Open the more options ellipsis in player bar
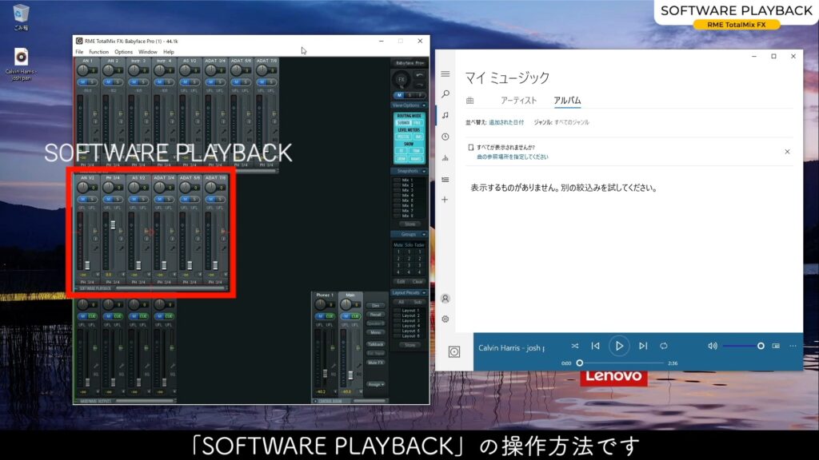Viewport: 819px width, 460px height. (x=793, y=346)
